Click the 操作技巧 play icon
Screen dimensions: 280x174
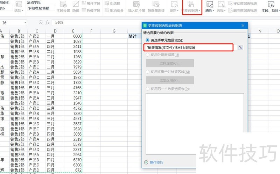pos(146,162)
